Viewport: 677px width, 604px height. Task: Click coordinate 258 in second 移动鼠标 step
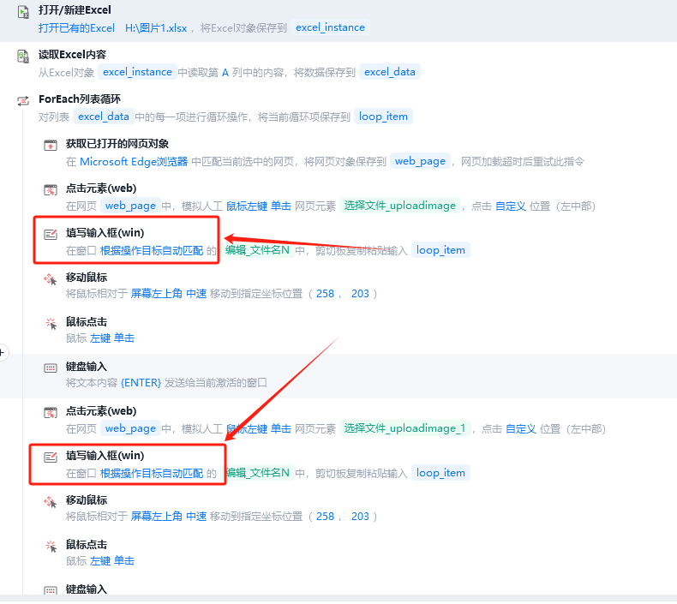click(x=325, y=517)
